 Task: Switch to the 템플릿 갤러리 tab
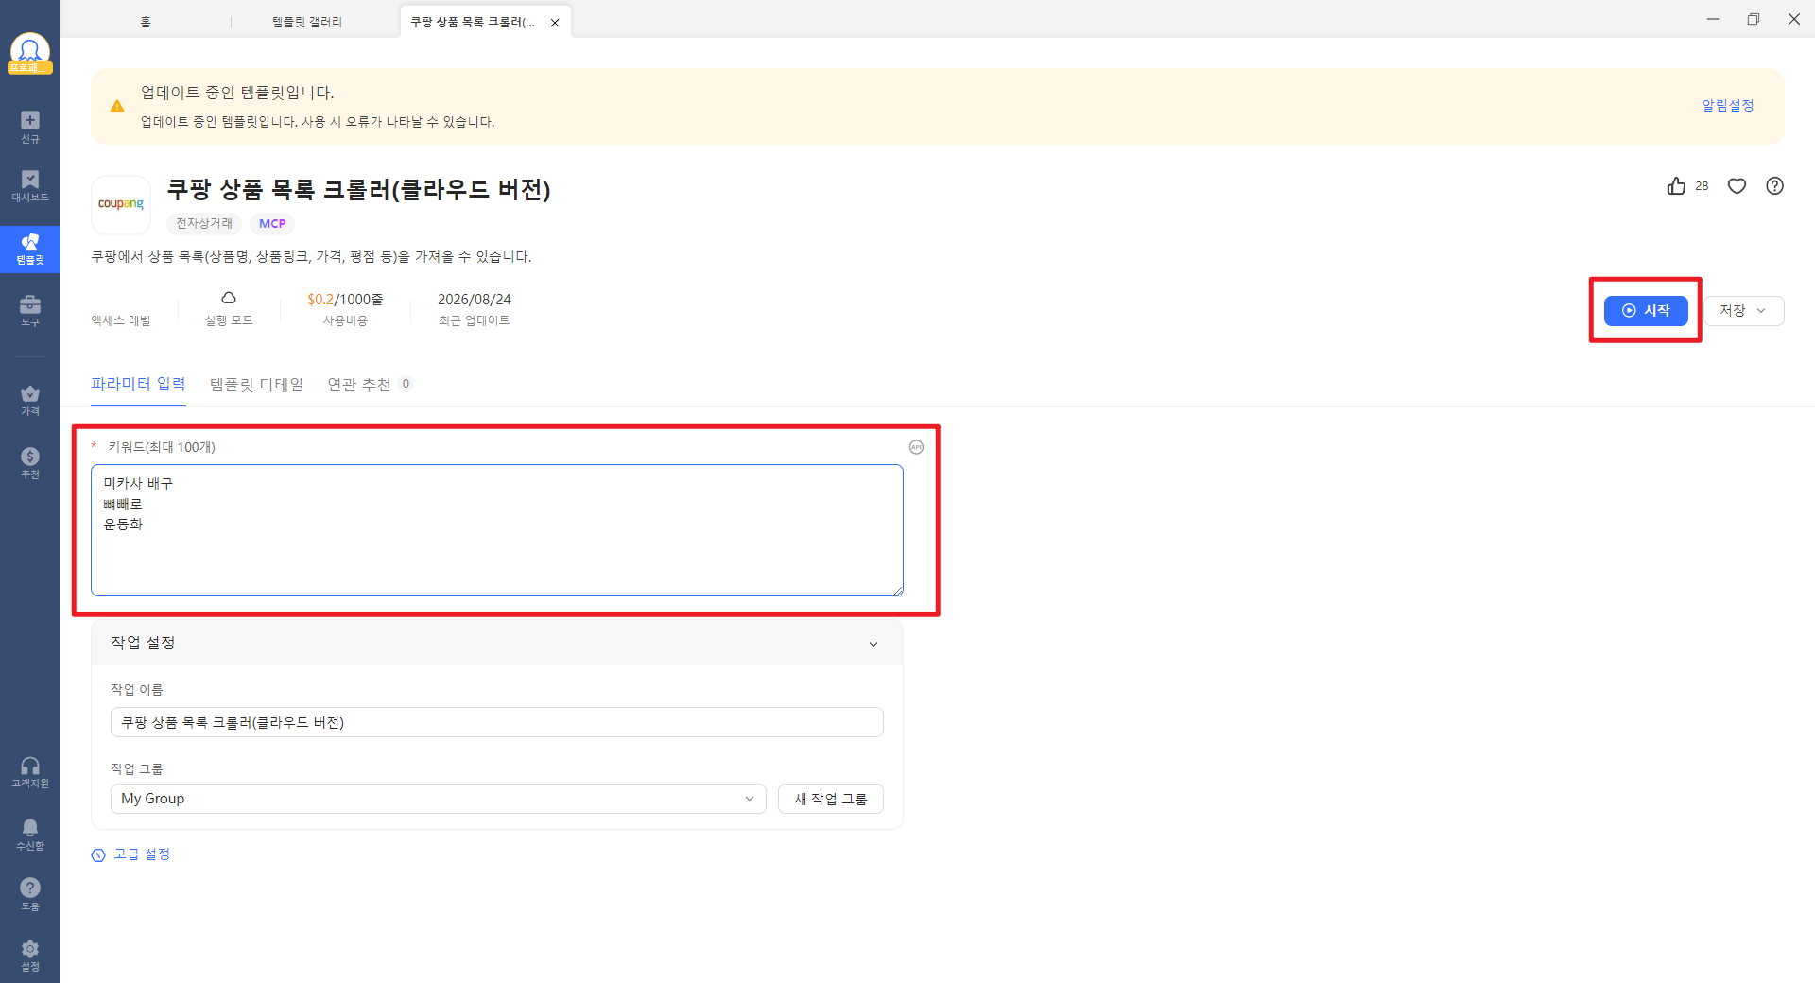click(307, 22)
